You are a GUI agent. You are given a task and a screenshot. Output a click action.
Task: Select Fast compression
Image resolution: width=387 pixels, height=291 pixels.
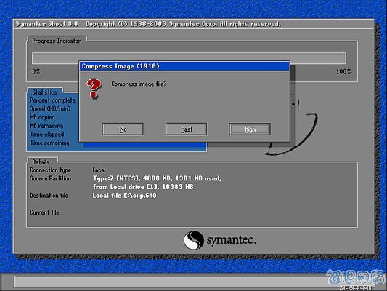(x=186, y=129)
